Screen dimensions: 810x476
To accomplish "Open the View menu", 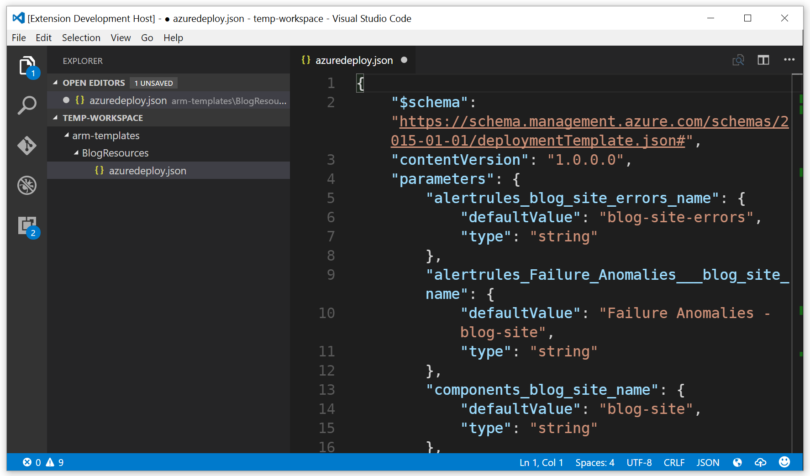I will (x=121, y=38).
